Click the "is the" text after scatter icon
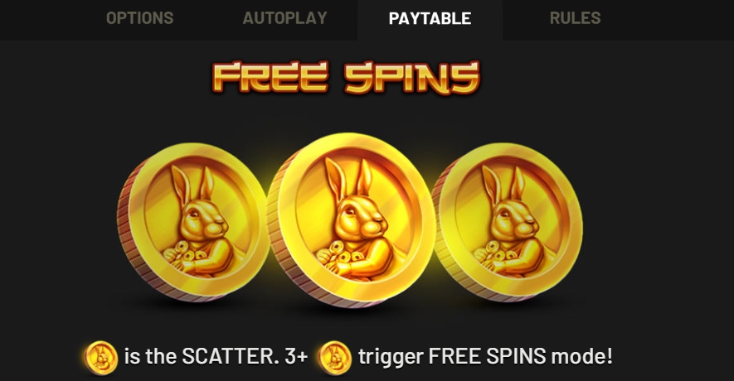Screen dimensions: 734x381 (150, 357)
